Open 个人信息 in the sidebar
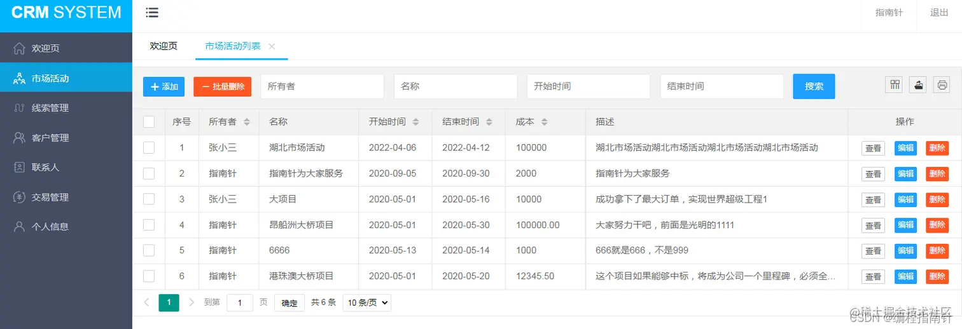 [66, 226]
